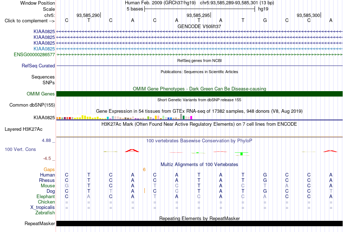This screenshot has width=343, height=232.
Task: Click 'Short Genetic Variants from dbSNP release 155'
Action: 199,100
